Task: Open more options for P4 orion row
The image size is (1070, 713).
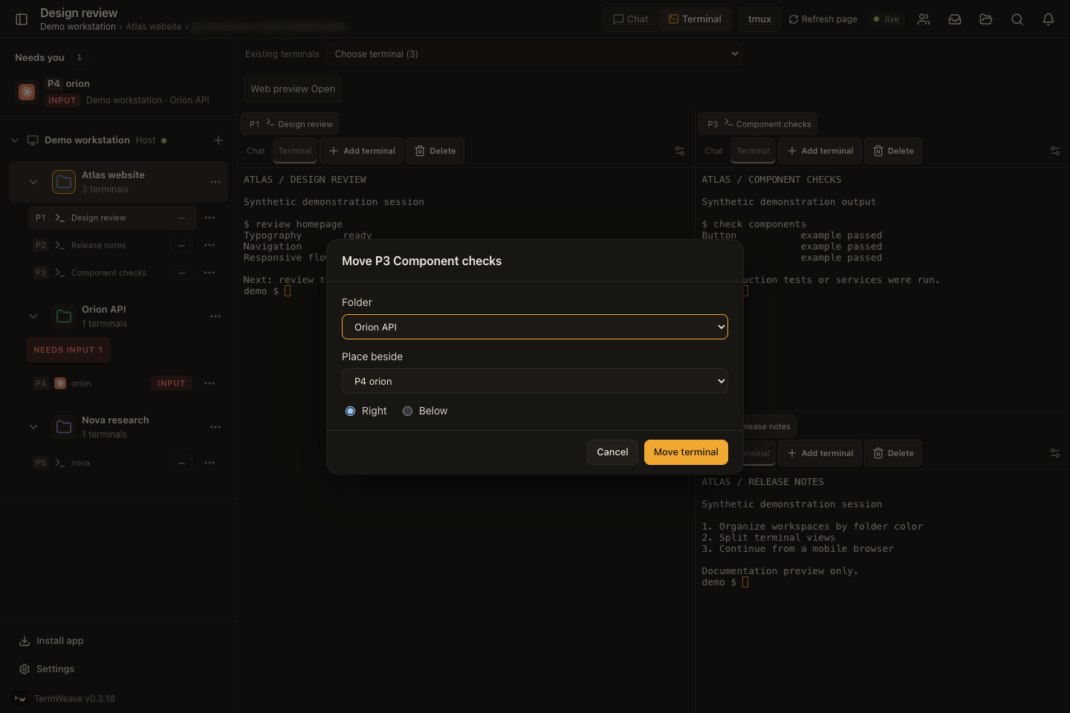Action: pyautogui.click(x=210, y=383)
